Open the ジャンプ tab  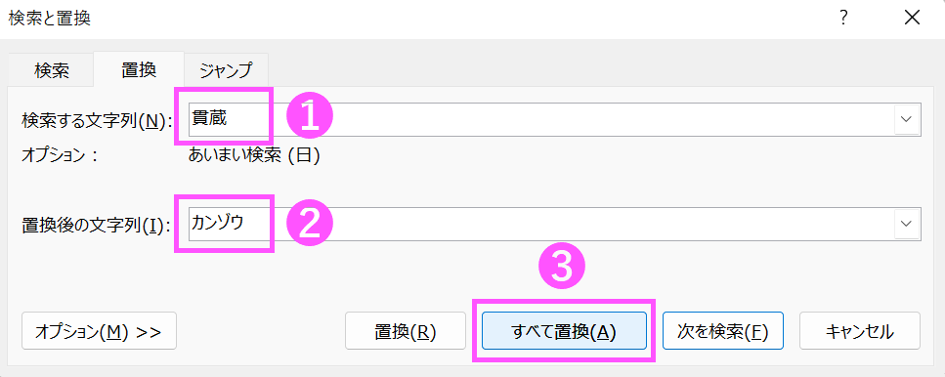point(226,70)
